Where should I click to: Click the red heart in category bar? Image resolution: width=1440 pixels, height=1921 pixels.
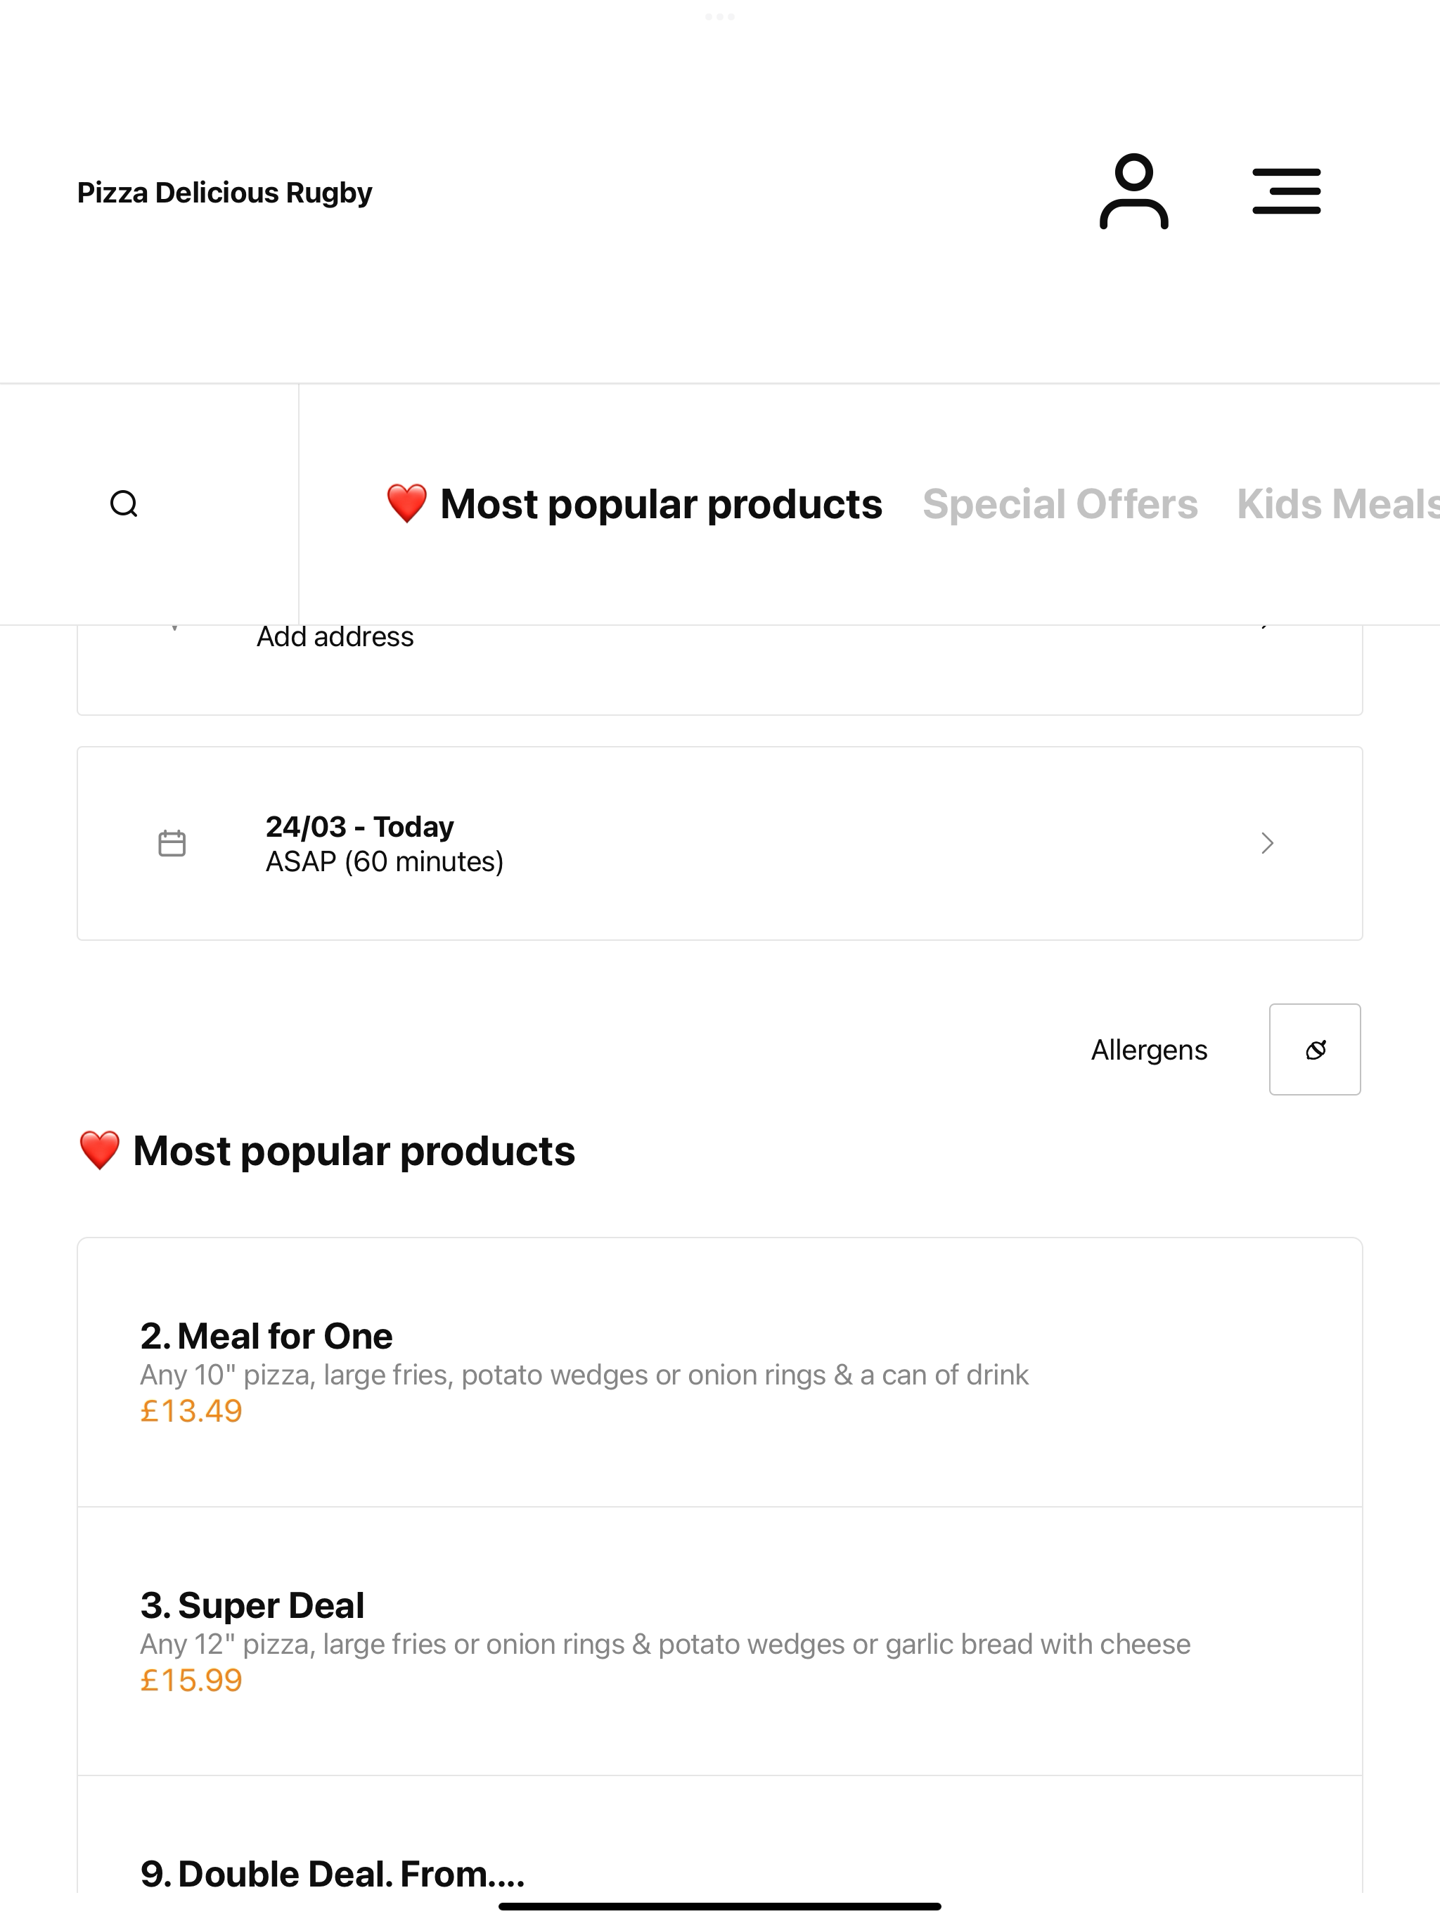406,503
